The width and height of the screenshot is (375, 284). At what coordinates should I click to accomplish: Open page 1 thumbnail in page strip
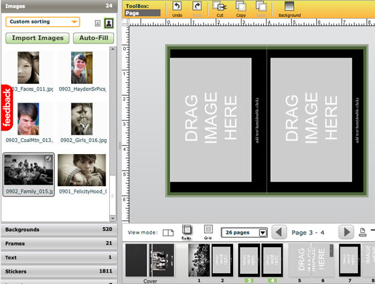[199, 261]
